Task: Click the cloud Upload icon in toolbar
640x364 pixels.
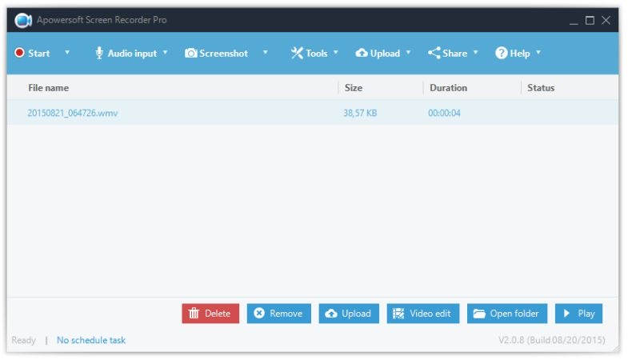Action: point(362,53)
